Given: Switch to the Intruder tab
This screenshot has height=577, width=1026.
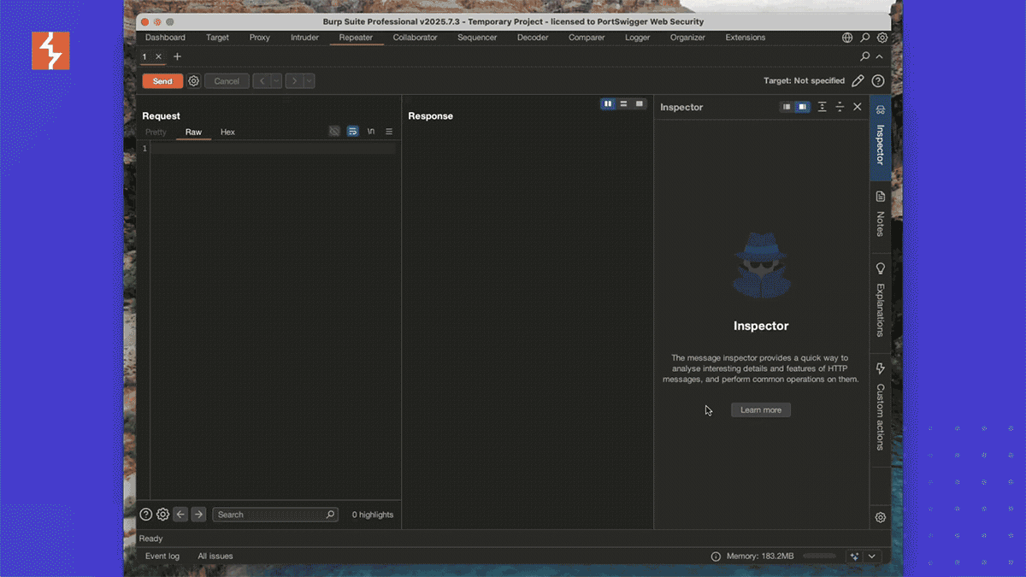Looking at the screenshot, I should point(304,38).
